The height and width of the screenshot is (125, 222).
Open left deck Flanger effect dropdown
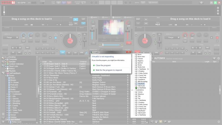pos(11,37)
